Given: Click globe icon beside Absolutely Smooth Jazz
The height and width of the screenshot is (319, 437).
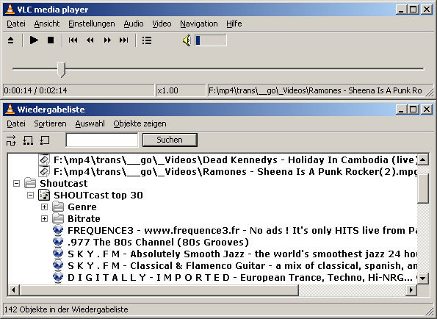Looking at the screenshot, I should (58, 254).
